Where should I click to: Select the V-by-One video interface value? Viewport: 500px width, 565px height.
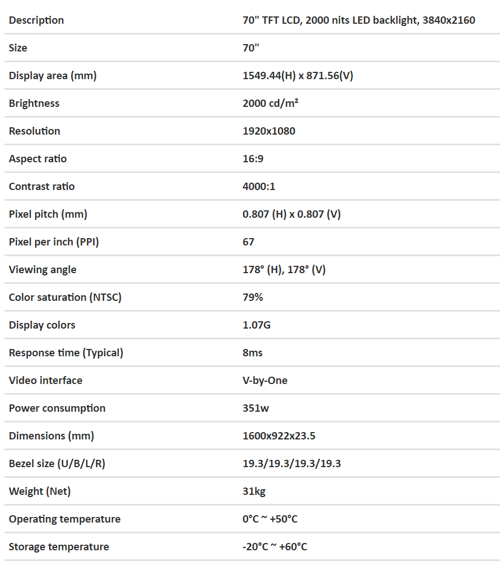[x=265, y=381]
